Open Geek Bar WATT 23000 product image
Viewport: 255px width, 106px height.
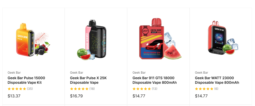click(223, 38)
